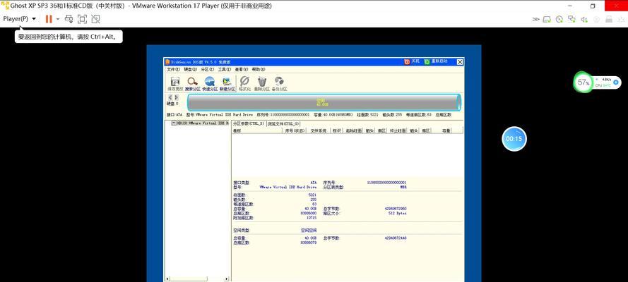The height and width of the screenshot is (282, 628).
Task: Click the green 57% floating monitor circle
Action: click(x=583, y=82)
